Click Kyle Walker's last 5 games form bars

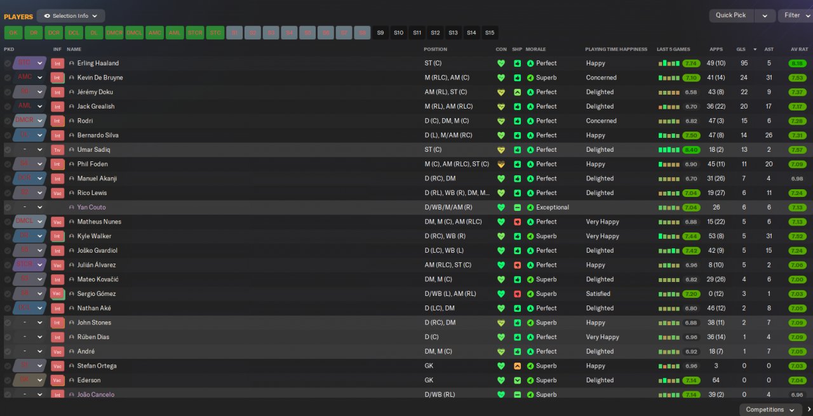pos(669,236)
